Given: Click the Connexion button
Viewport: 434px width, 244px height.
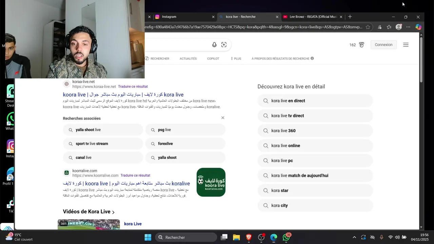Looking at the screenshot, I should (x=383, y=45).
